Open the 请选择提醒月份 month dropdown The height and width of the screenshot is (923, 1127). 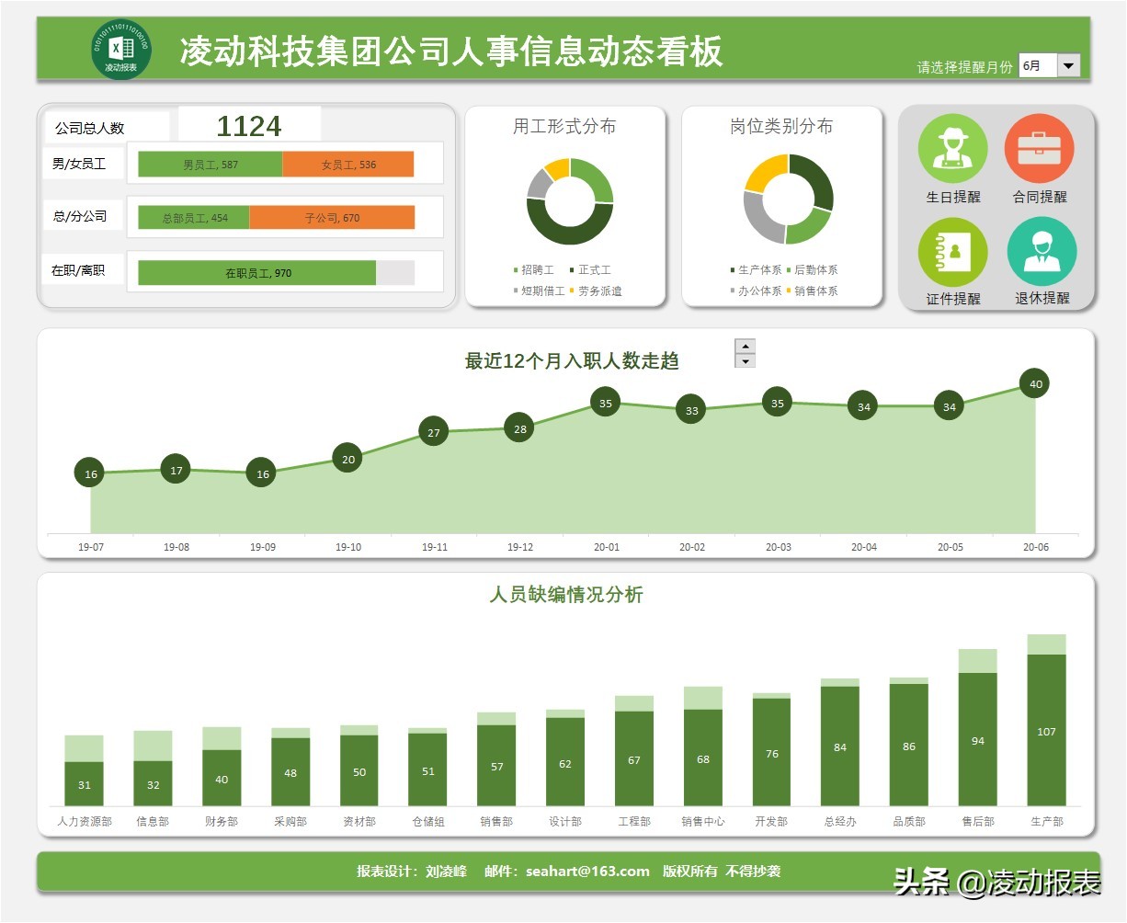(x=1067, y=65)
